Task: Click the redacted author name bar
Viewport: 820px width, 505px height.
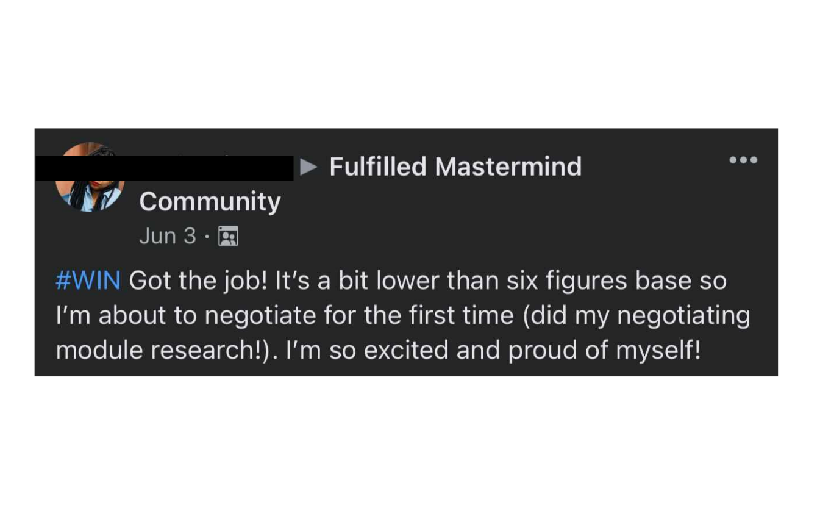Action: point(165,168)
